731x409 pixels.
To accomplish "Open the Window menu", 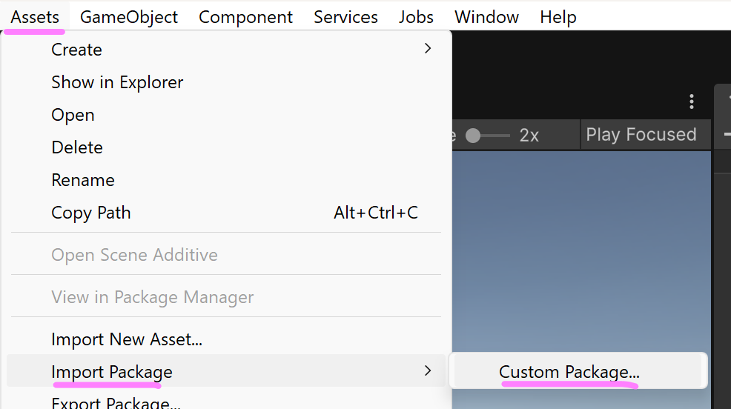I will tap(486, 17).
